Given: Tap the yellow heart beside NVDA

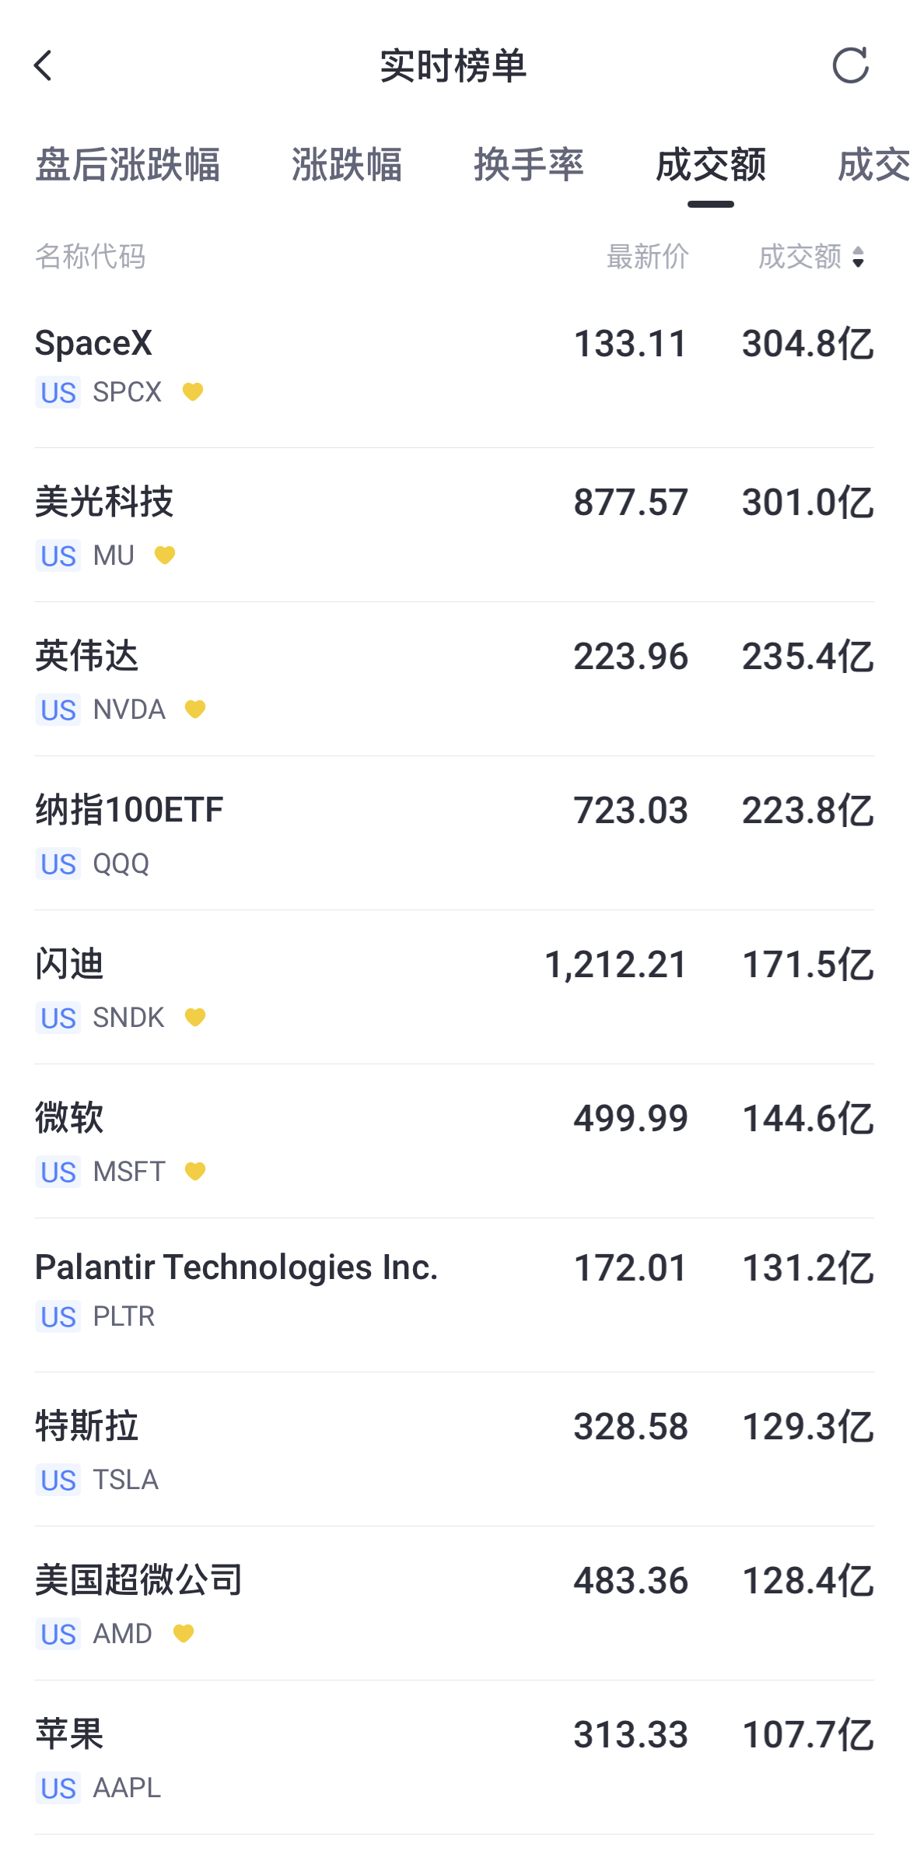Looking at the screenshot, I should (195, 710).
